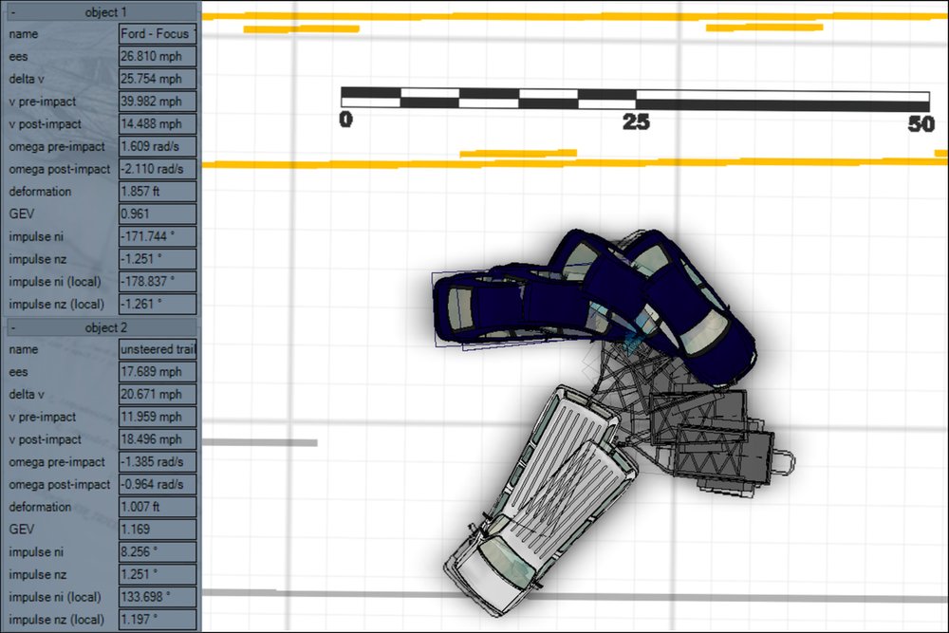Select deformation value 1.857 ft
This screenshot has height=633, width=949.
click(158, 192)
